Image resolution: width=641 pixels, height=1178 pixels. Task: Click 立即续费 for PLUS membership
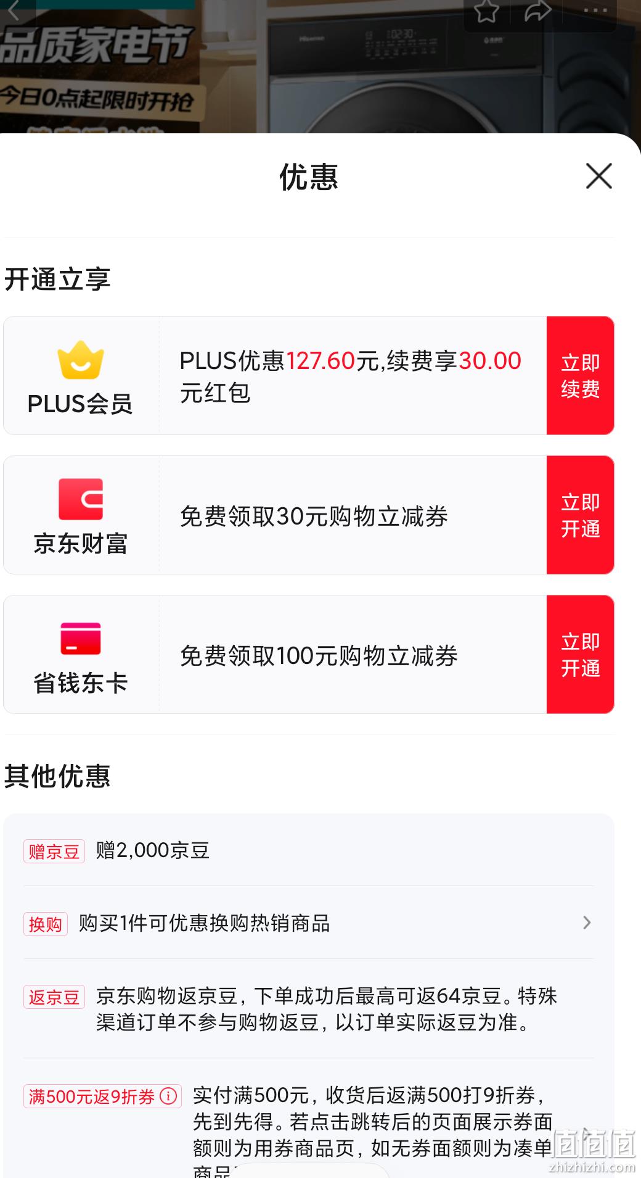(x=580, y=375)
